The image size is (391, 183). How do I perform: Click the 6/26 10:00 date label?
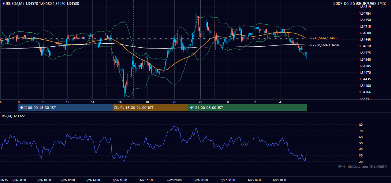pos(43,180)
